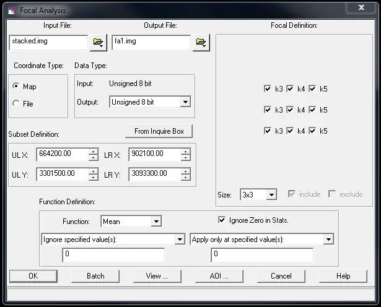Click the Batch button

95,276
